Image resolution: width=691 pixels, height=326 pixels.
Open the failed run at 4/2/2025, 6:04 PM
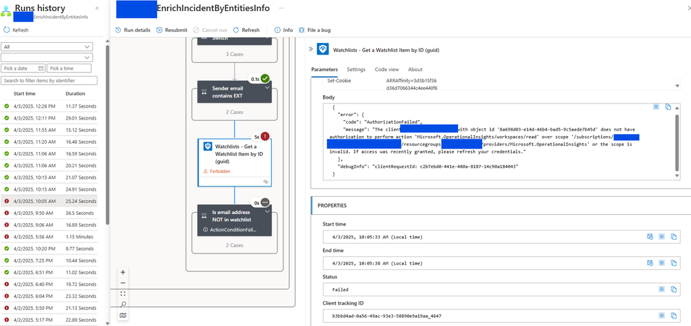(50, 296)
